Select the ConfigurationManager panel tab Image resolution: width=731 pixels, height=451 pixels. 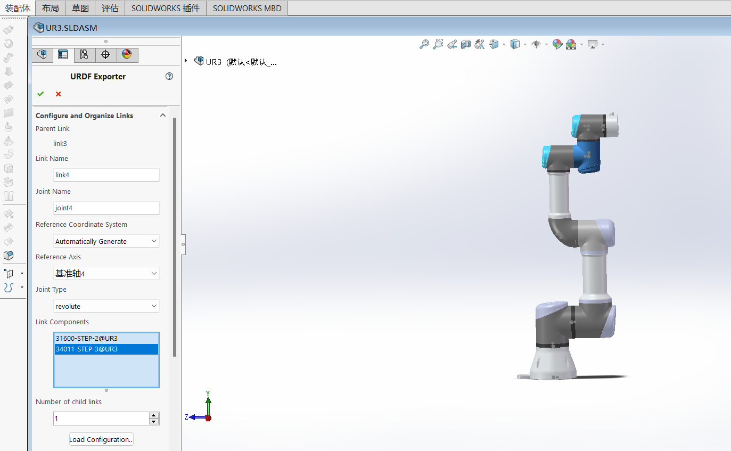[84, 55]
